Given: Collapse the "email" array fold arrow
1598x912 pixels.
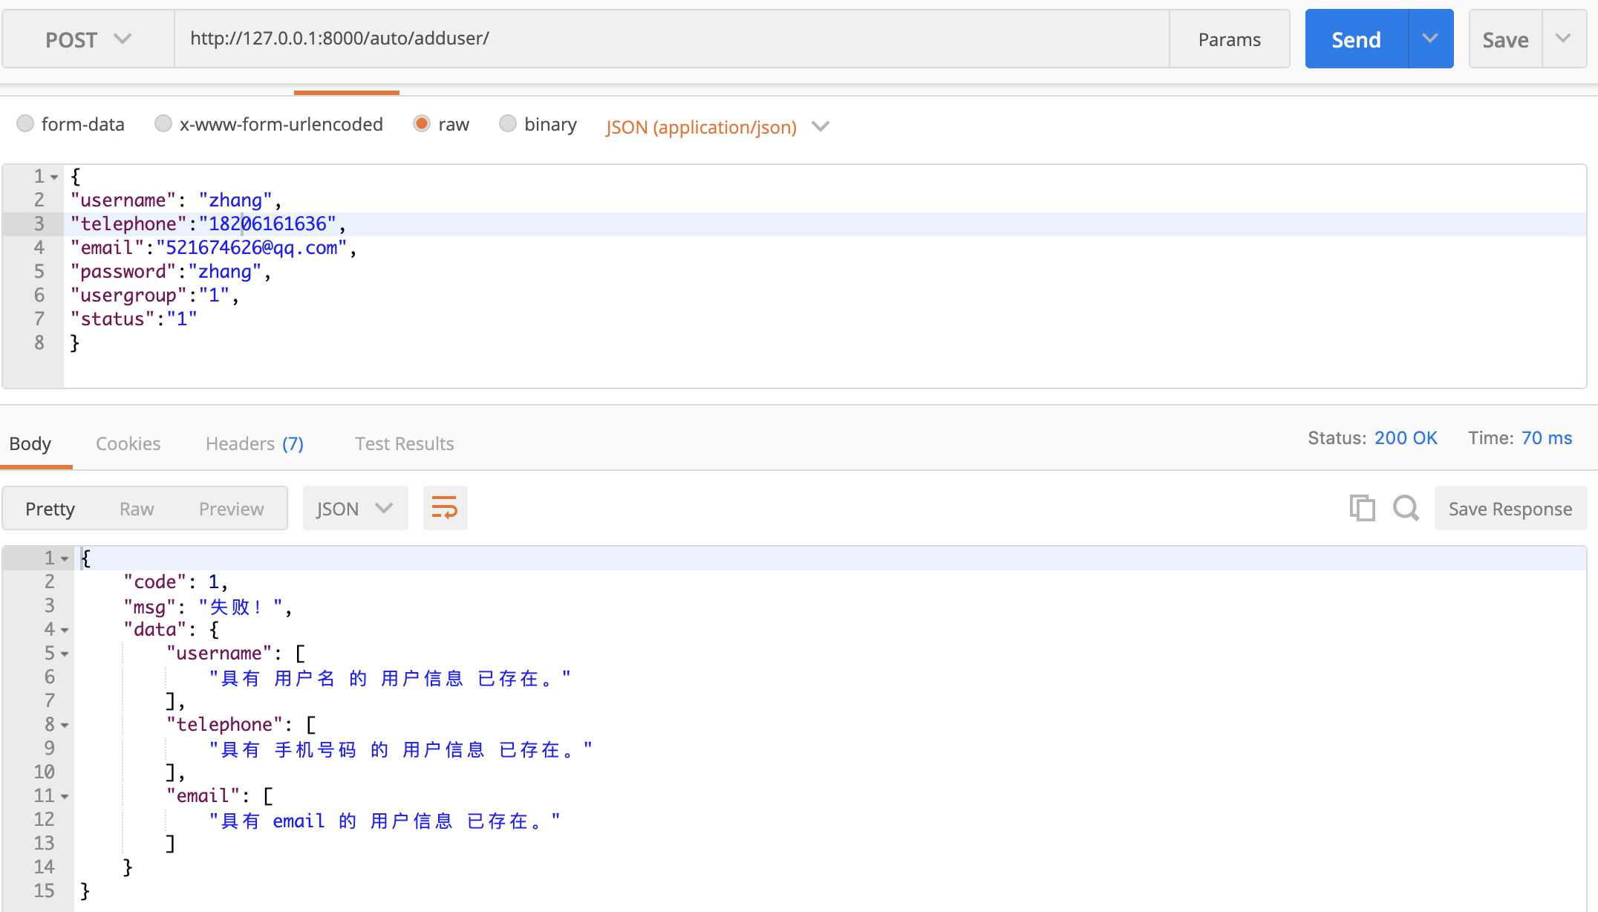Looking at the screenshot, I should tap(65, 797).
